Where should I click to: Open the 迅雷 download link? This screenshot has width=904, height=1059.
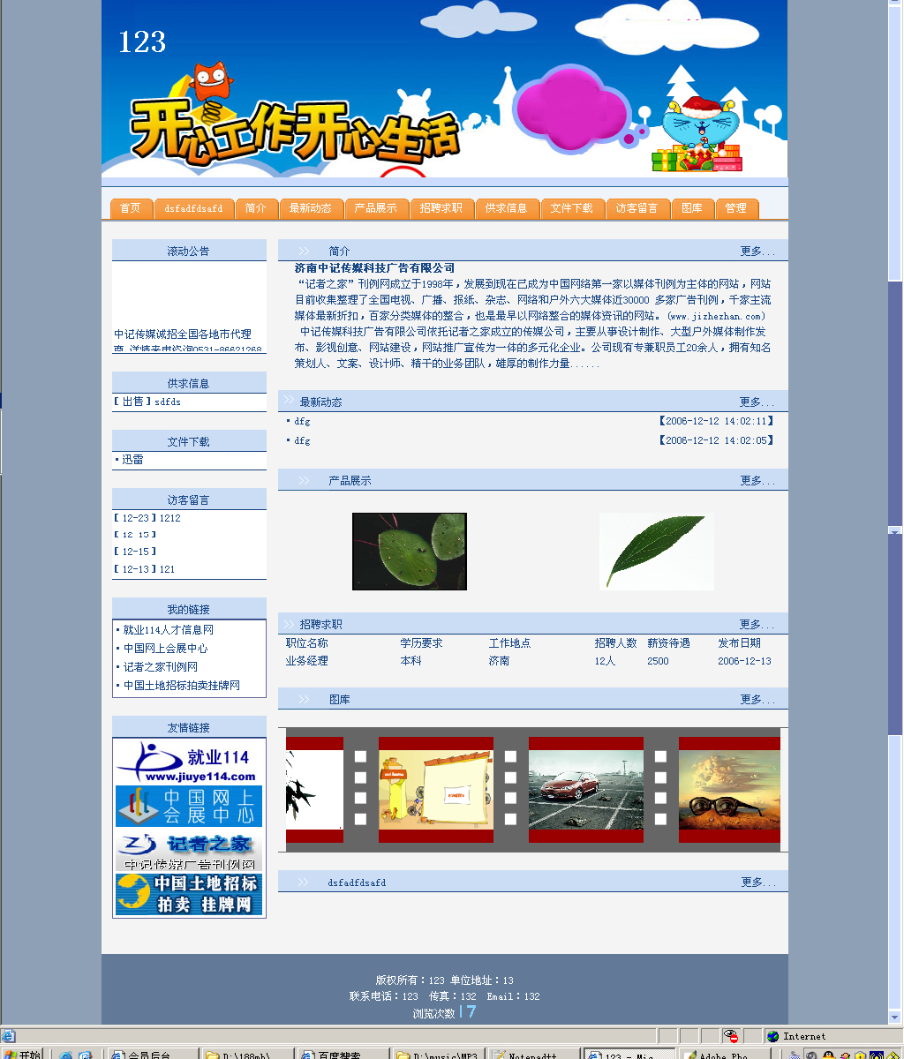coord(132,460)
